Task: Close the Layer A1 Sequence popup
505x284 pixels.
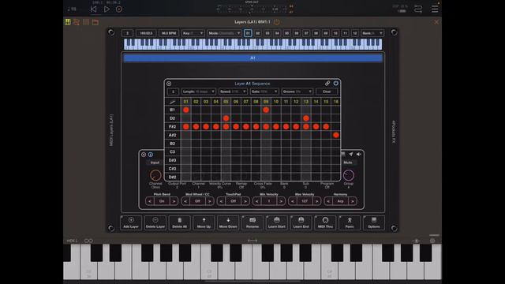Action: tap(169, 84)
